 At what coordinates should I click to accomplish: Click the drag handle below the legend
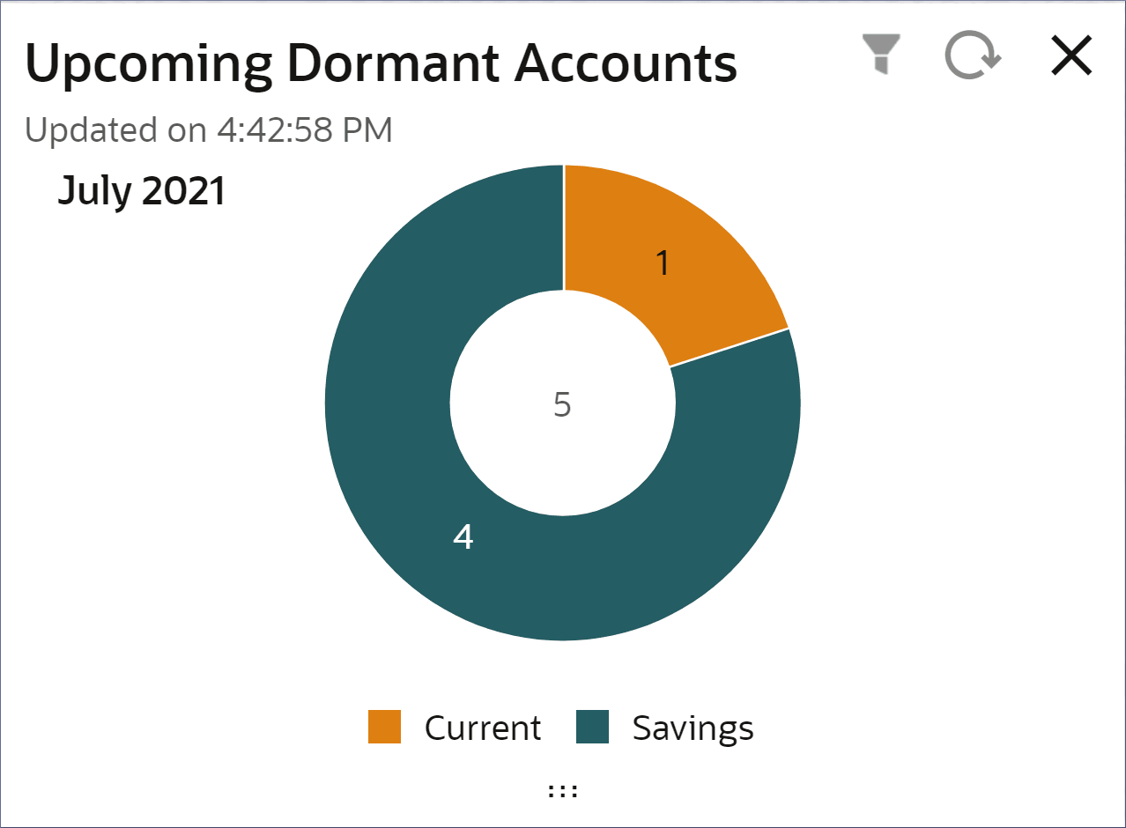[x=562, y=788]
